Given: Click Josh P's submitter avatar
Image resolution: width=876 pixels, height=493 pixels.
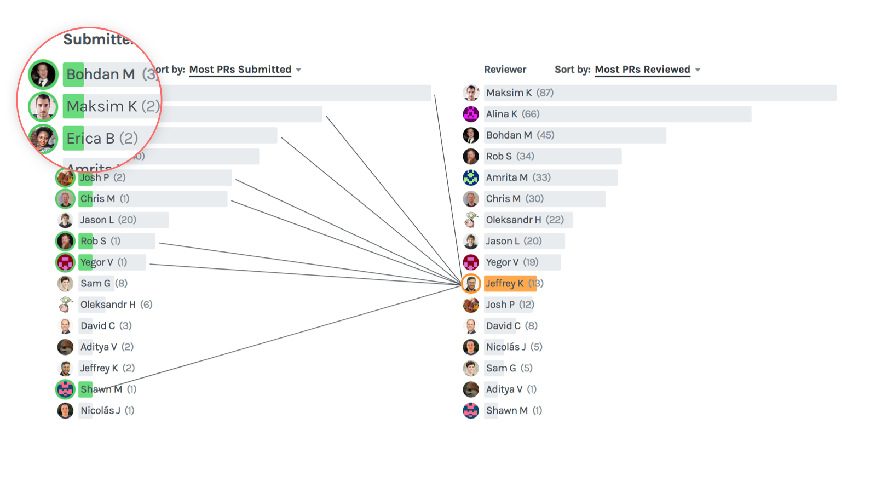Looking at the screenshot, I should coord(65,177).
